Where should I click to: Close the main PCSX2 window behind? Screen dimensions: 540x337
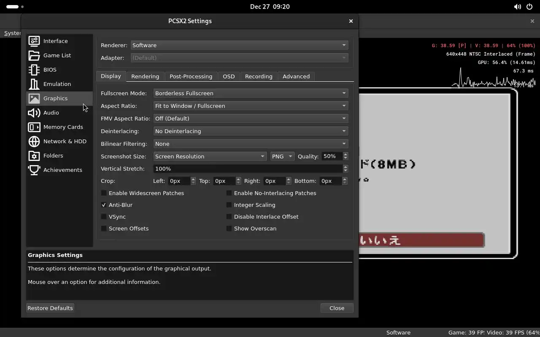click(x=532, y=21)
